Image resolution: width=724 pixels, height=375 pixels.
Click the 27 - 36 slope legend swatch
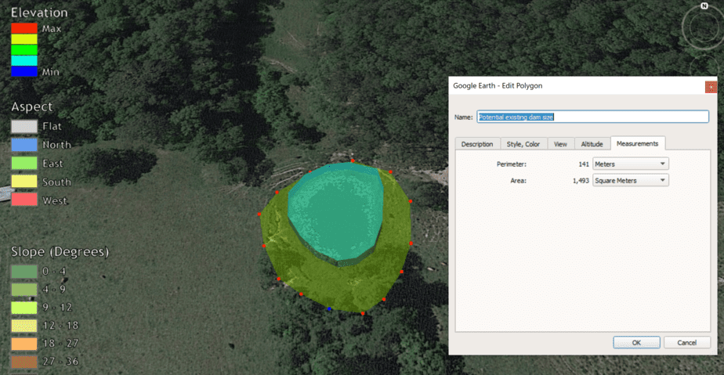pyautogui.click(x=24, y=362)
